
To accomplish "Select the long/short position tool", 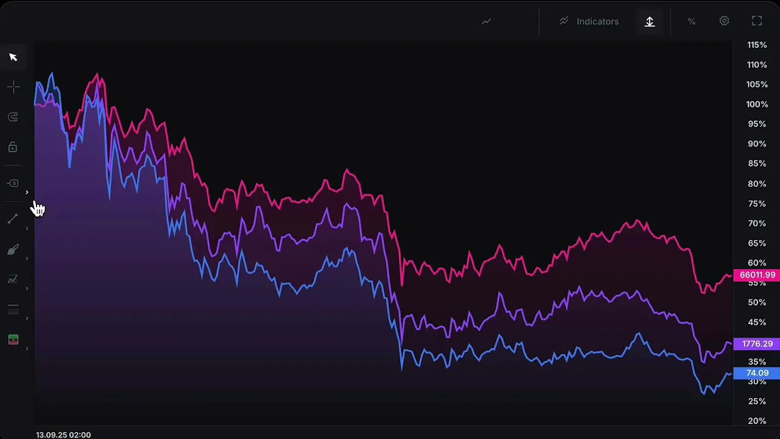I will tap(13, 339).
